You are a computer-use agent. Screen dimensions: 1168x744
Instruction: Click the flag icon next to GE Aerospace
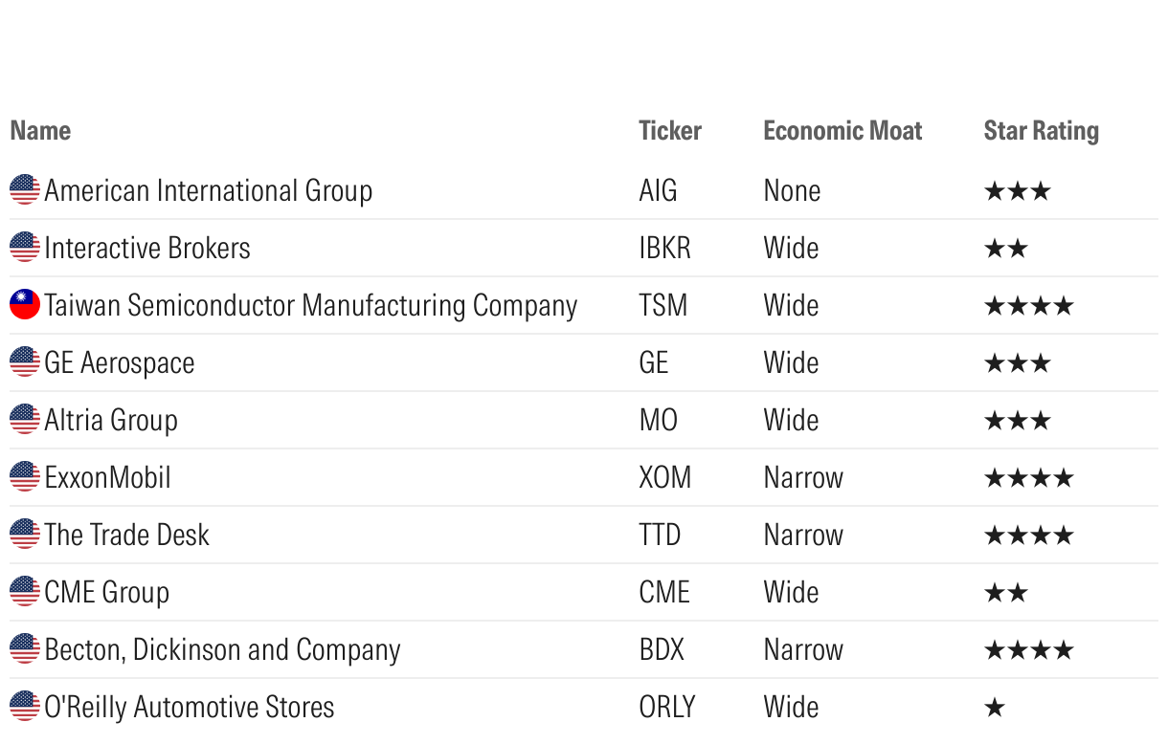25,362
